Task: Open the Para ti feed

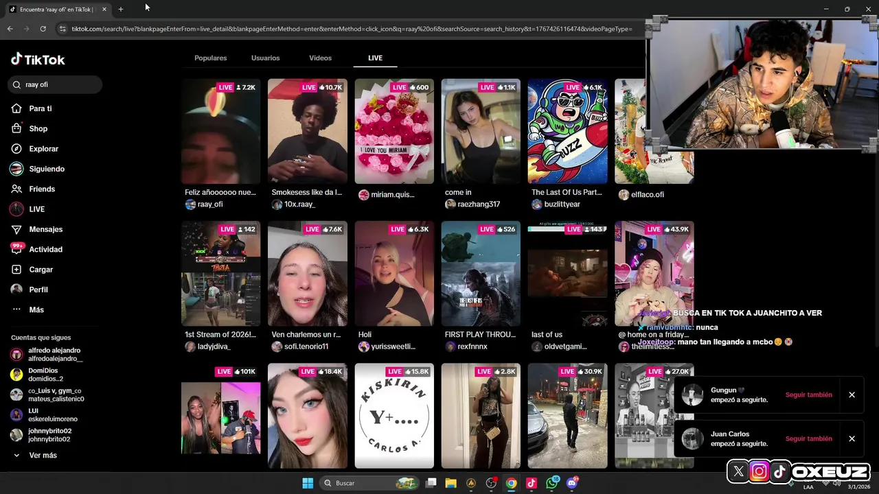Action: click(x=41, y=108)
